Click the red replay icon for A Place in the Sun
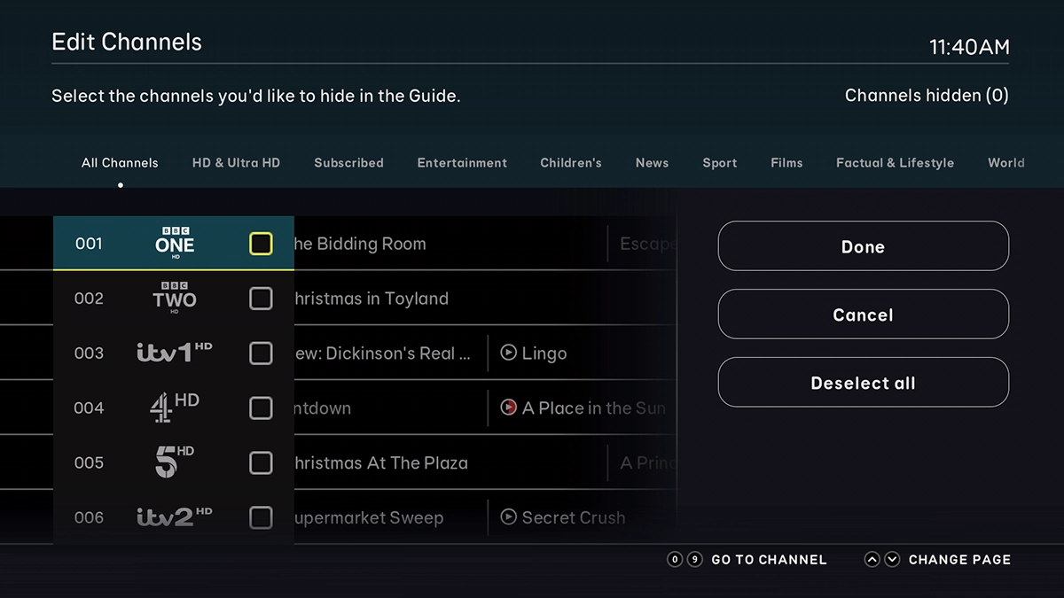 (507, 408)
